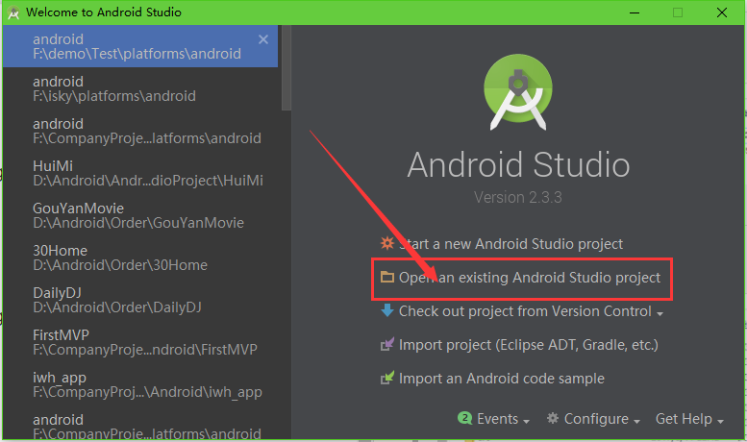Screen dimensions: 747x442
Task: Click the blue download arrow Version Control icon
Action: [386, 310]
